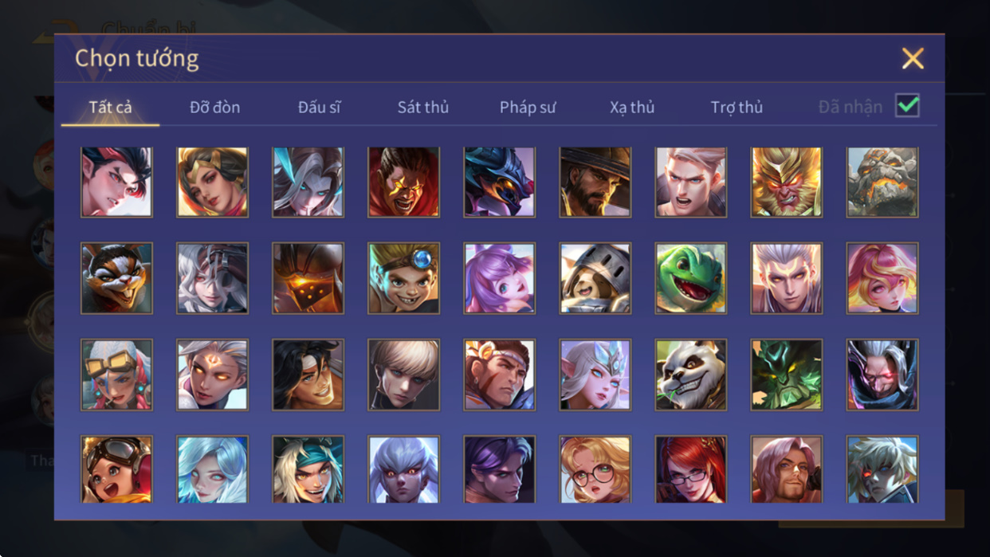Pick the rock lava golem hero
The width and height of the screenshot is (990, 557).
[882, 182]
